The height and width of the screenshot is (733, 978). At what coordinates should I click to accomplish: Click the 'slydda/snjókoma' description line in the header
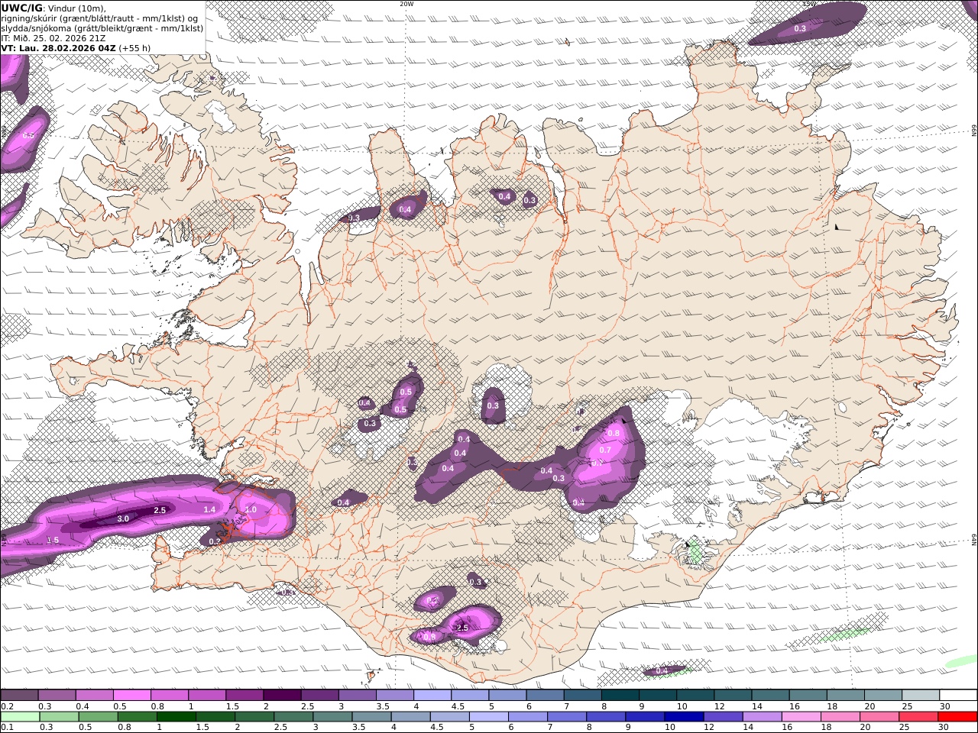[102, 28]
